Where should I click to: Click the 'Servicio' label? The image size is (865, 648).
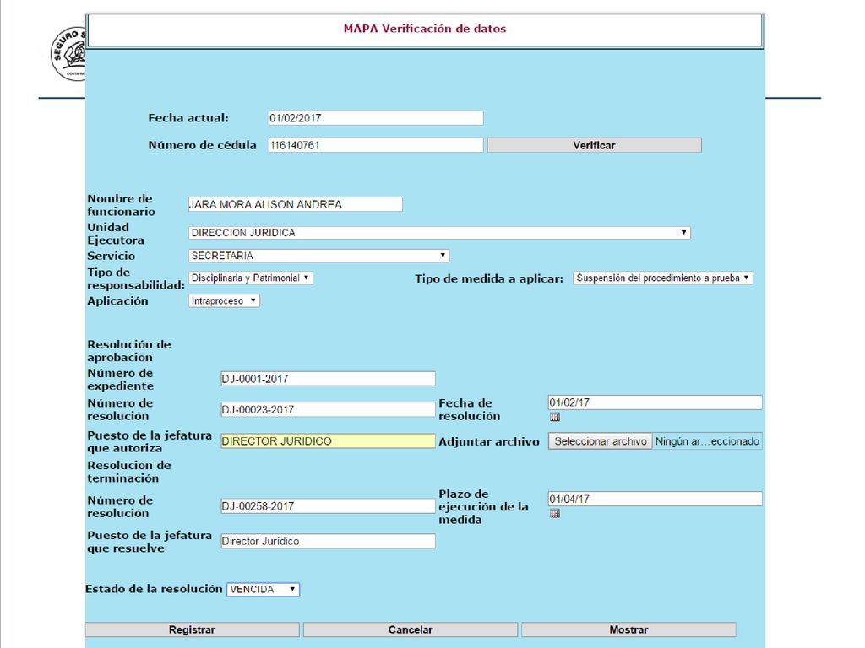click(111, 256)
